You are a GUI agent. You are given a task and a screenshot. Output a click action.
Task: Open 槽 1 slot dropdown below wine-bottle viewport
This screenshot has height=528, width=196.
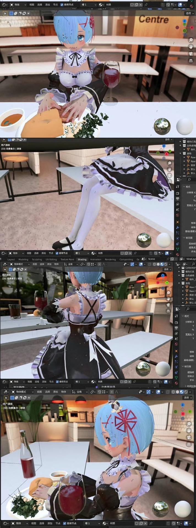(93, 523)
